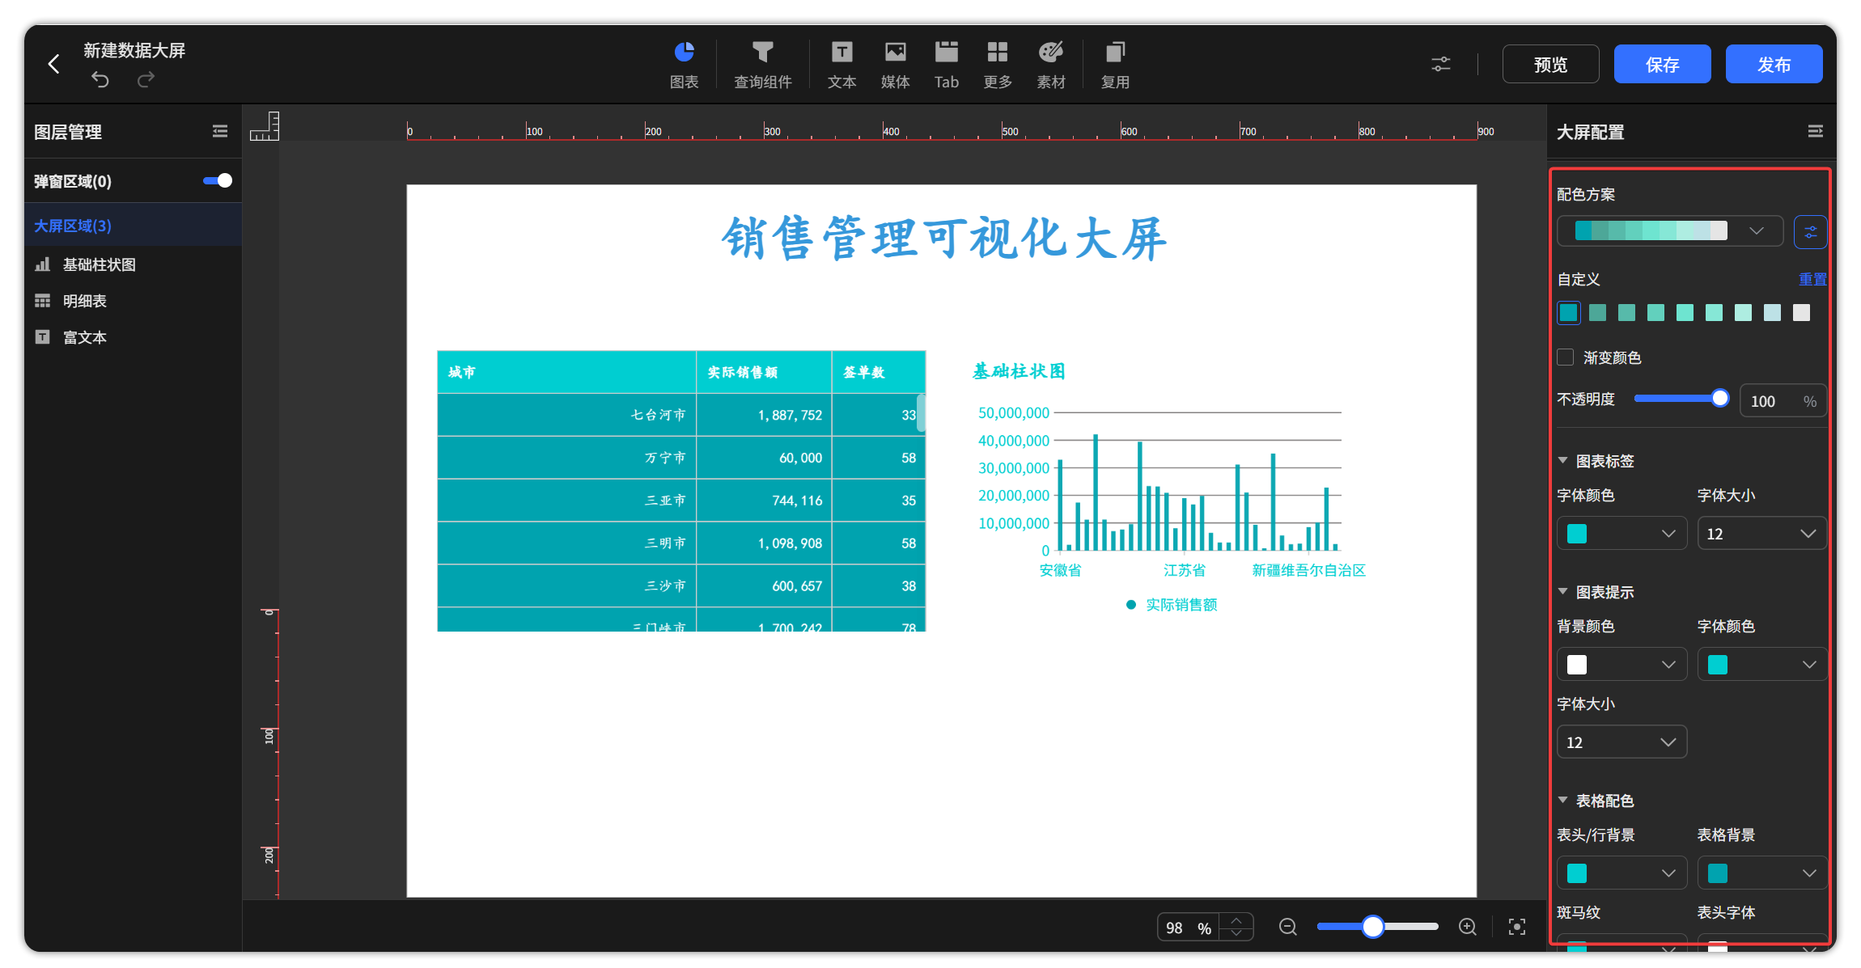
Task: Toggle the 弹窗区域 switch
Action: 218,180
